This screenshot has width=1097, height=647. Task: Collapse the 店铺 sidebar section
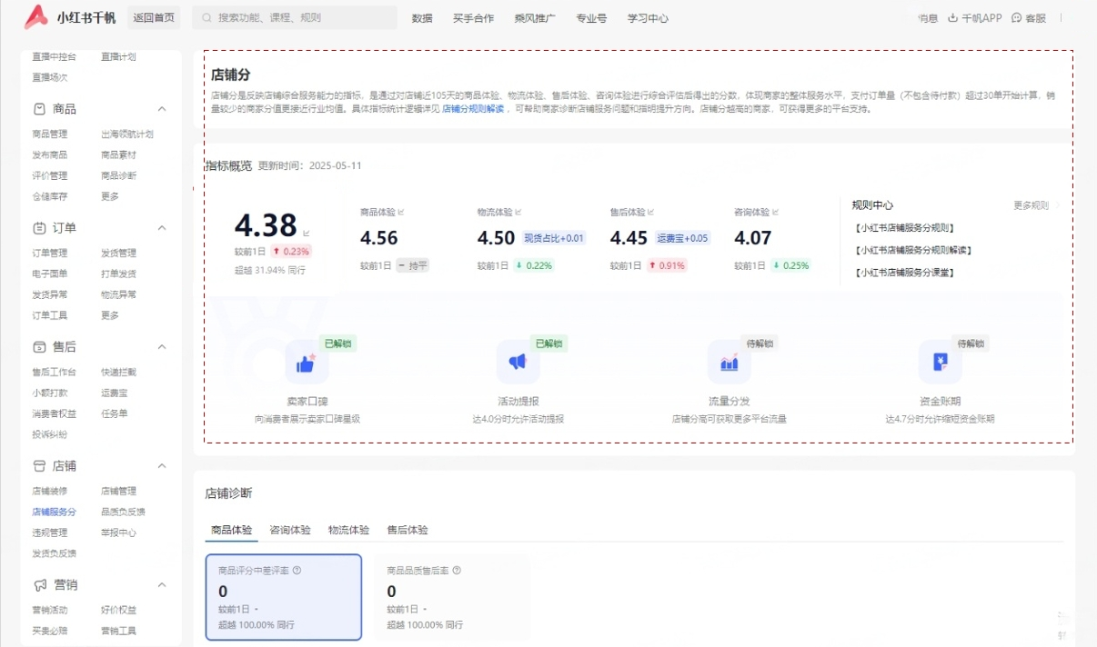162,466
